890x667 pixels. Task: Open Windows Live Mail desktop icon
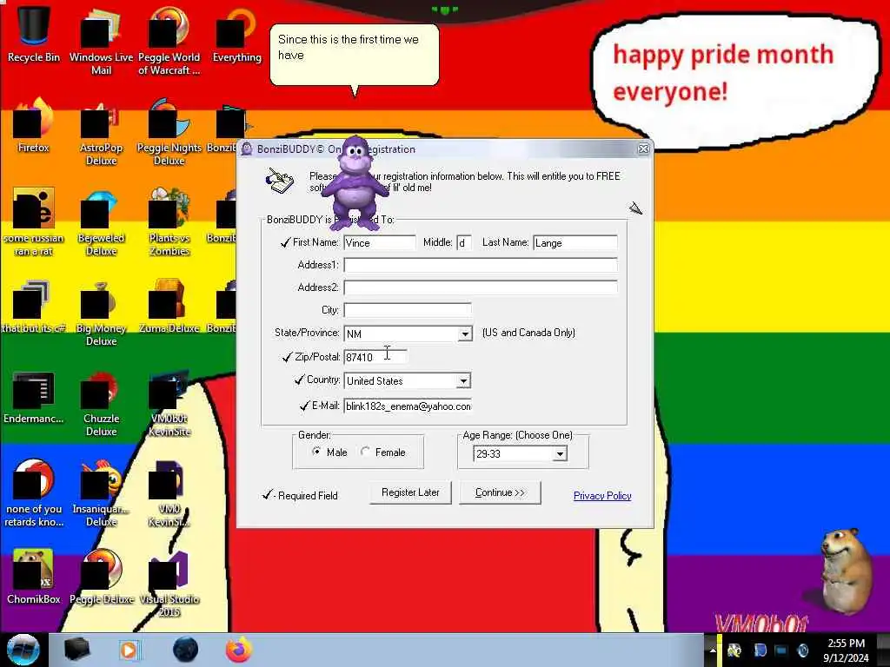coord(101,41)
